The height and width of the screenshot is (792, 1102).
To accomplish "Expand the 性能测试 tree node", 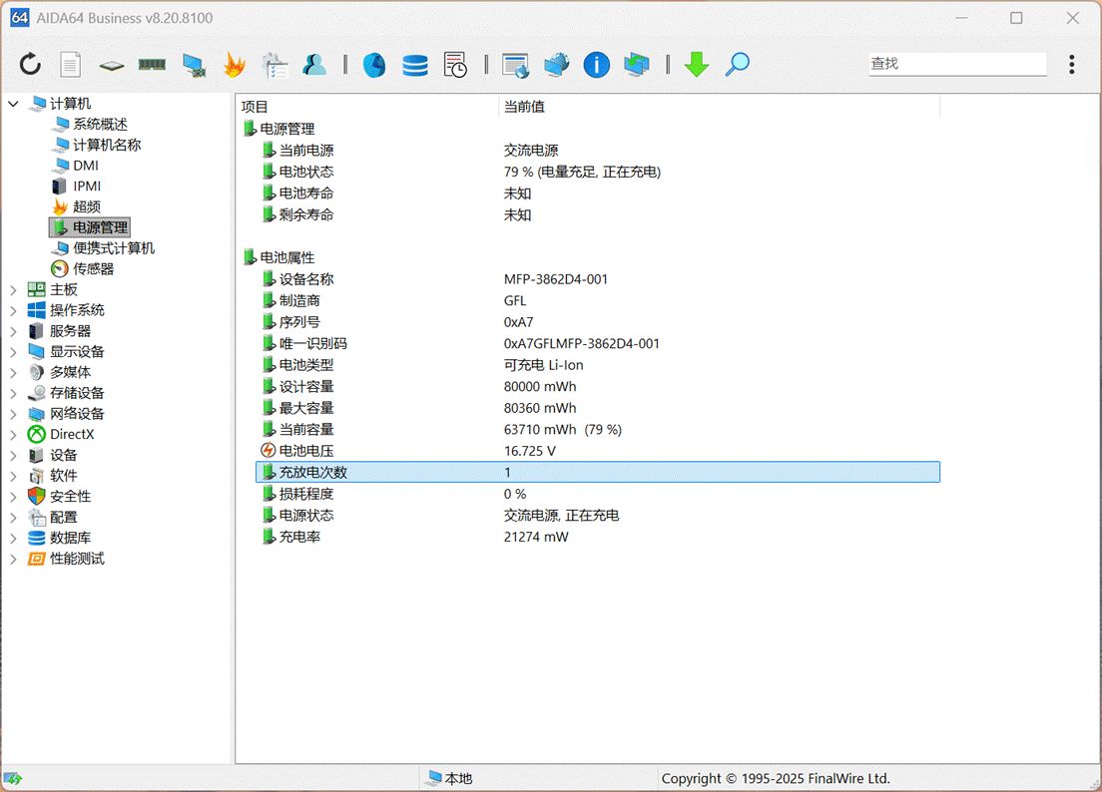I will click(x=13, y=559).
